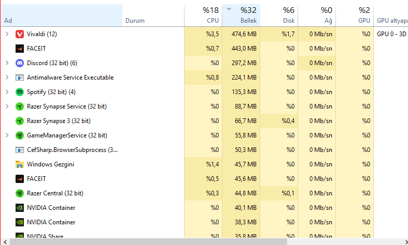Click the Vivaldi browser icon

click(x=20, y=34)
